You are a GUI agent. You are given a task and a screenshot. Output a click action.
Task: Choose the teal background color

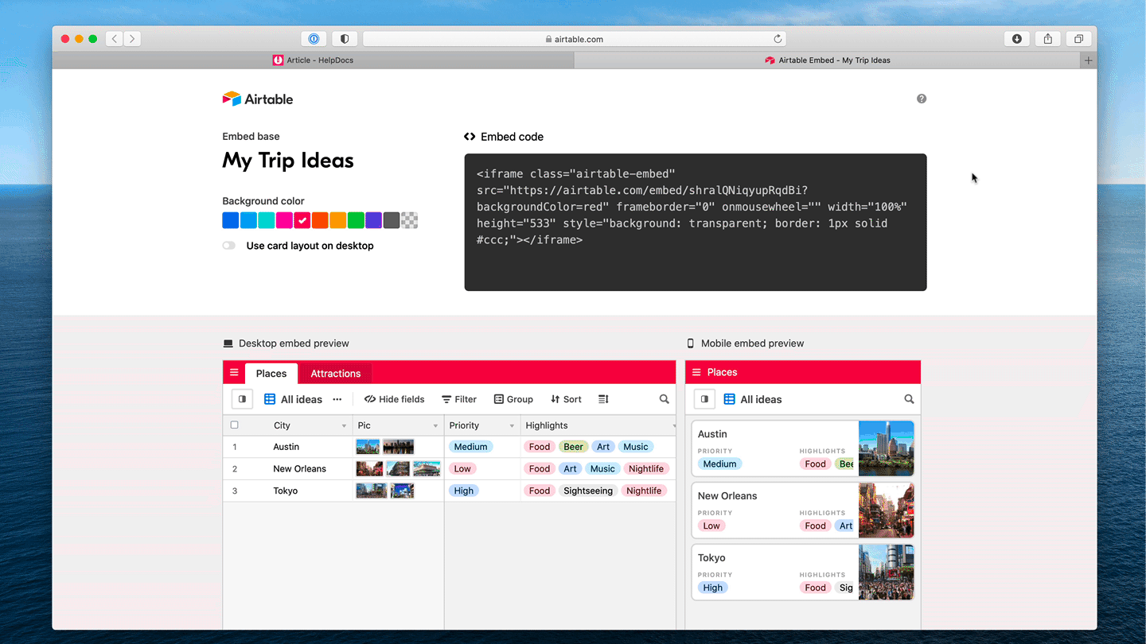point(266,220)
